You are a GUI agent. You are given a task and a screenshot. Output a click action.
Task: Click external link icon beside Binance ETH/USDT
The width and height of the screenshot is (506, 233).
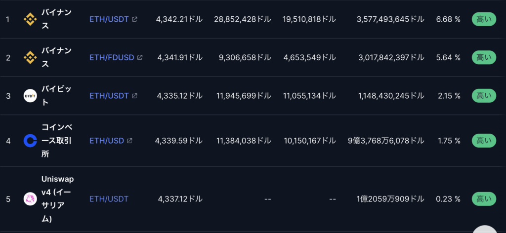(134, 19)
